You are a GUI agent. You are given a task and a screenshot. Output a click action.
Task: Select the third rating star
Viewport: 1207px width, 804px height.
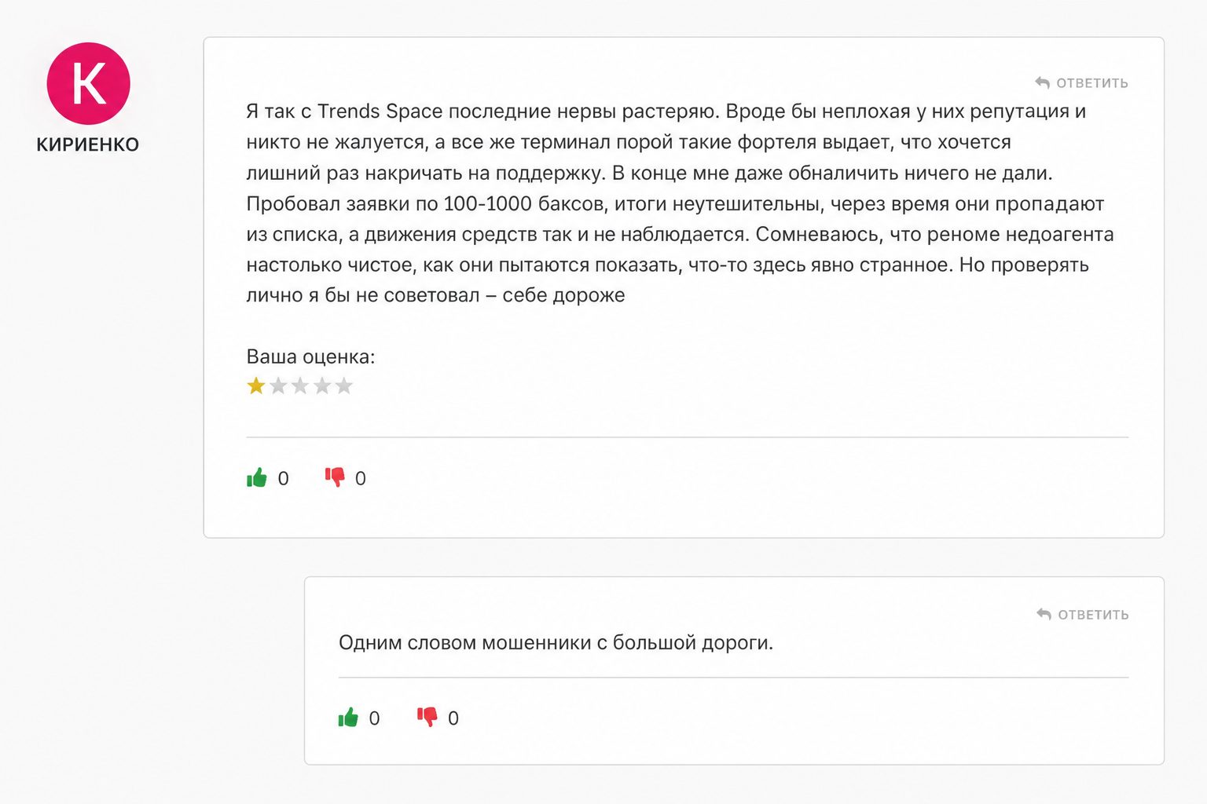click(300, 386)
